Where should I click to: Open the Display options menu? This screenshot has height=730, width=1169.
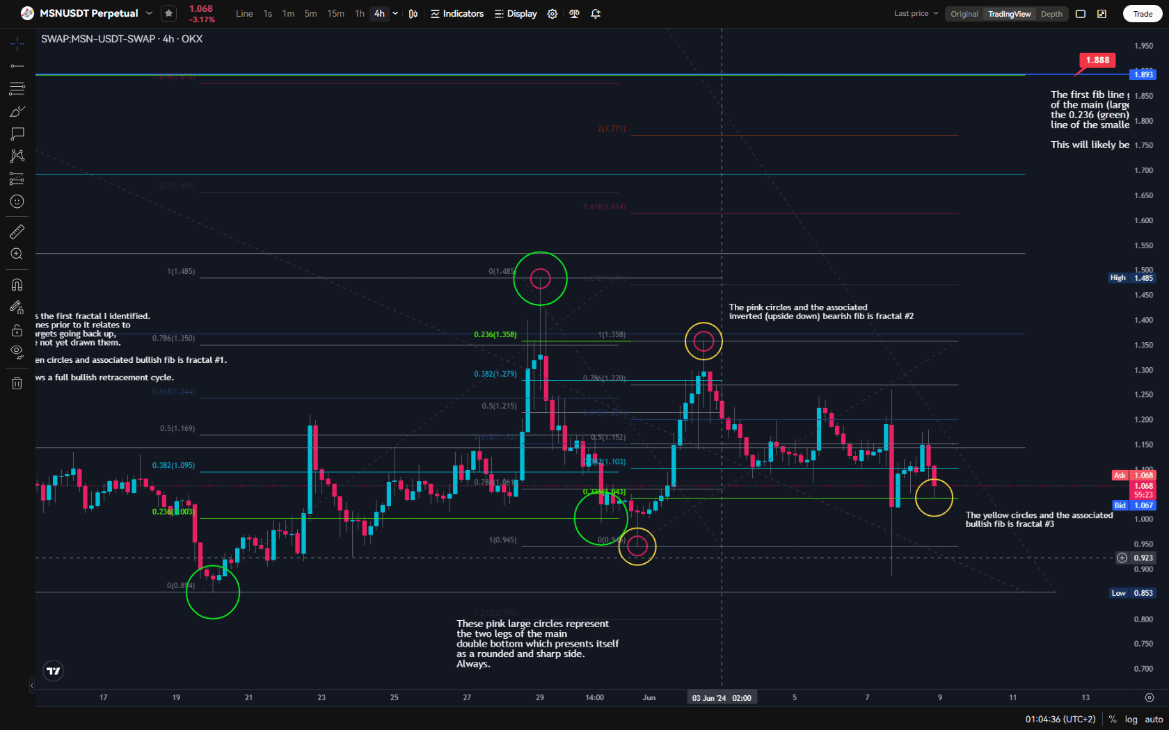[516, 14]
